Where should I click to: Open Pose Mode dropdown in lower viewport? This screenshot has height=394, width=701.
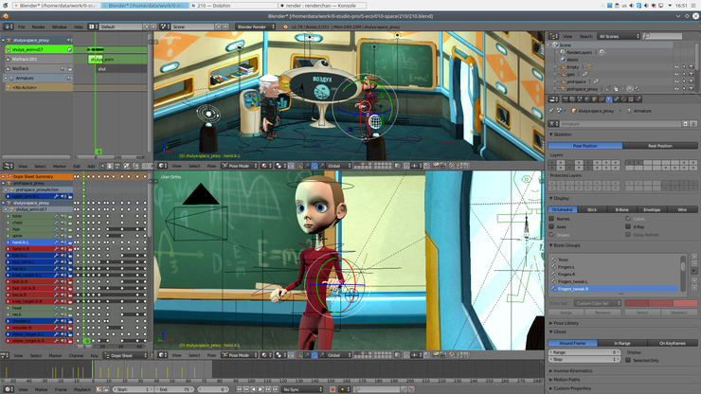240,355
